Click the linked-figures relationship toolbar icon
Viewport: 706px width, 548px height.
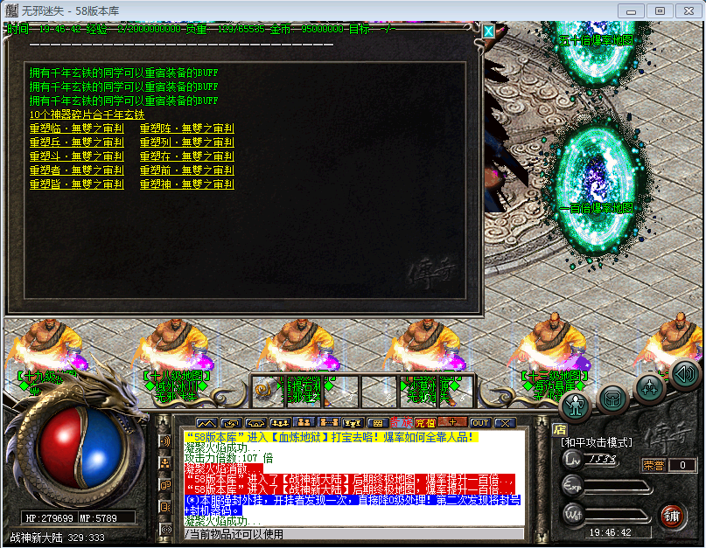coord(329,423)
